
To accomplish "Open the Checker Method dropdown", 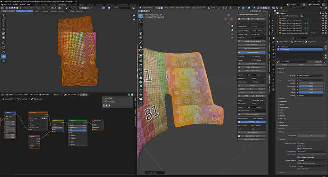I will pyautogui.click(x=259, y=31).
